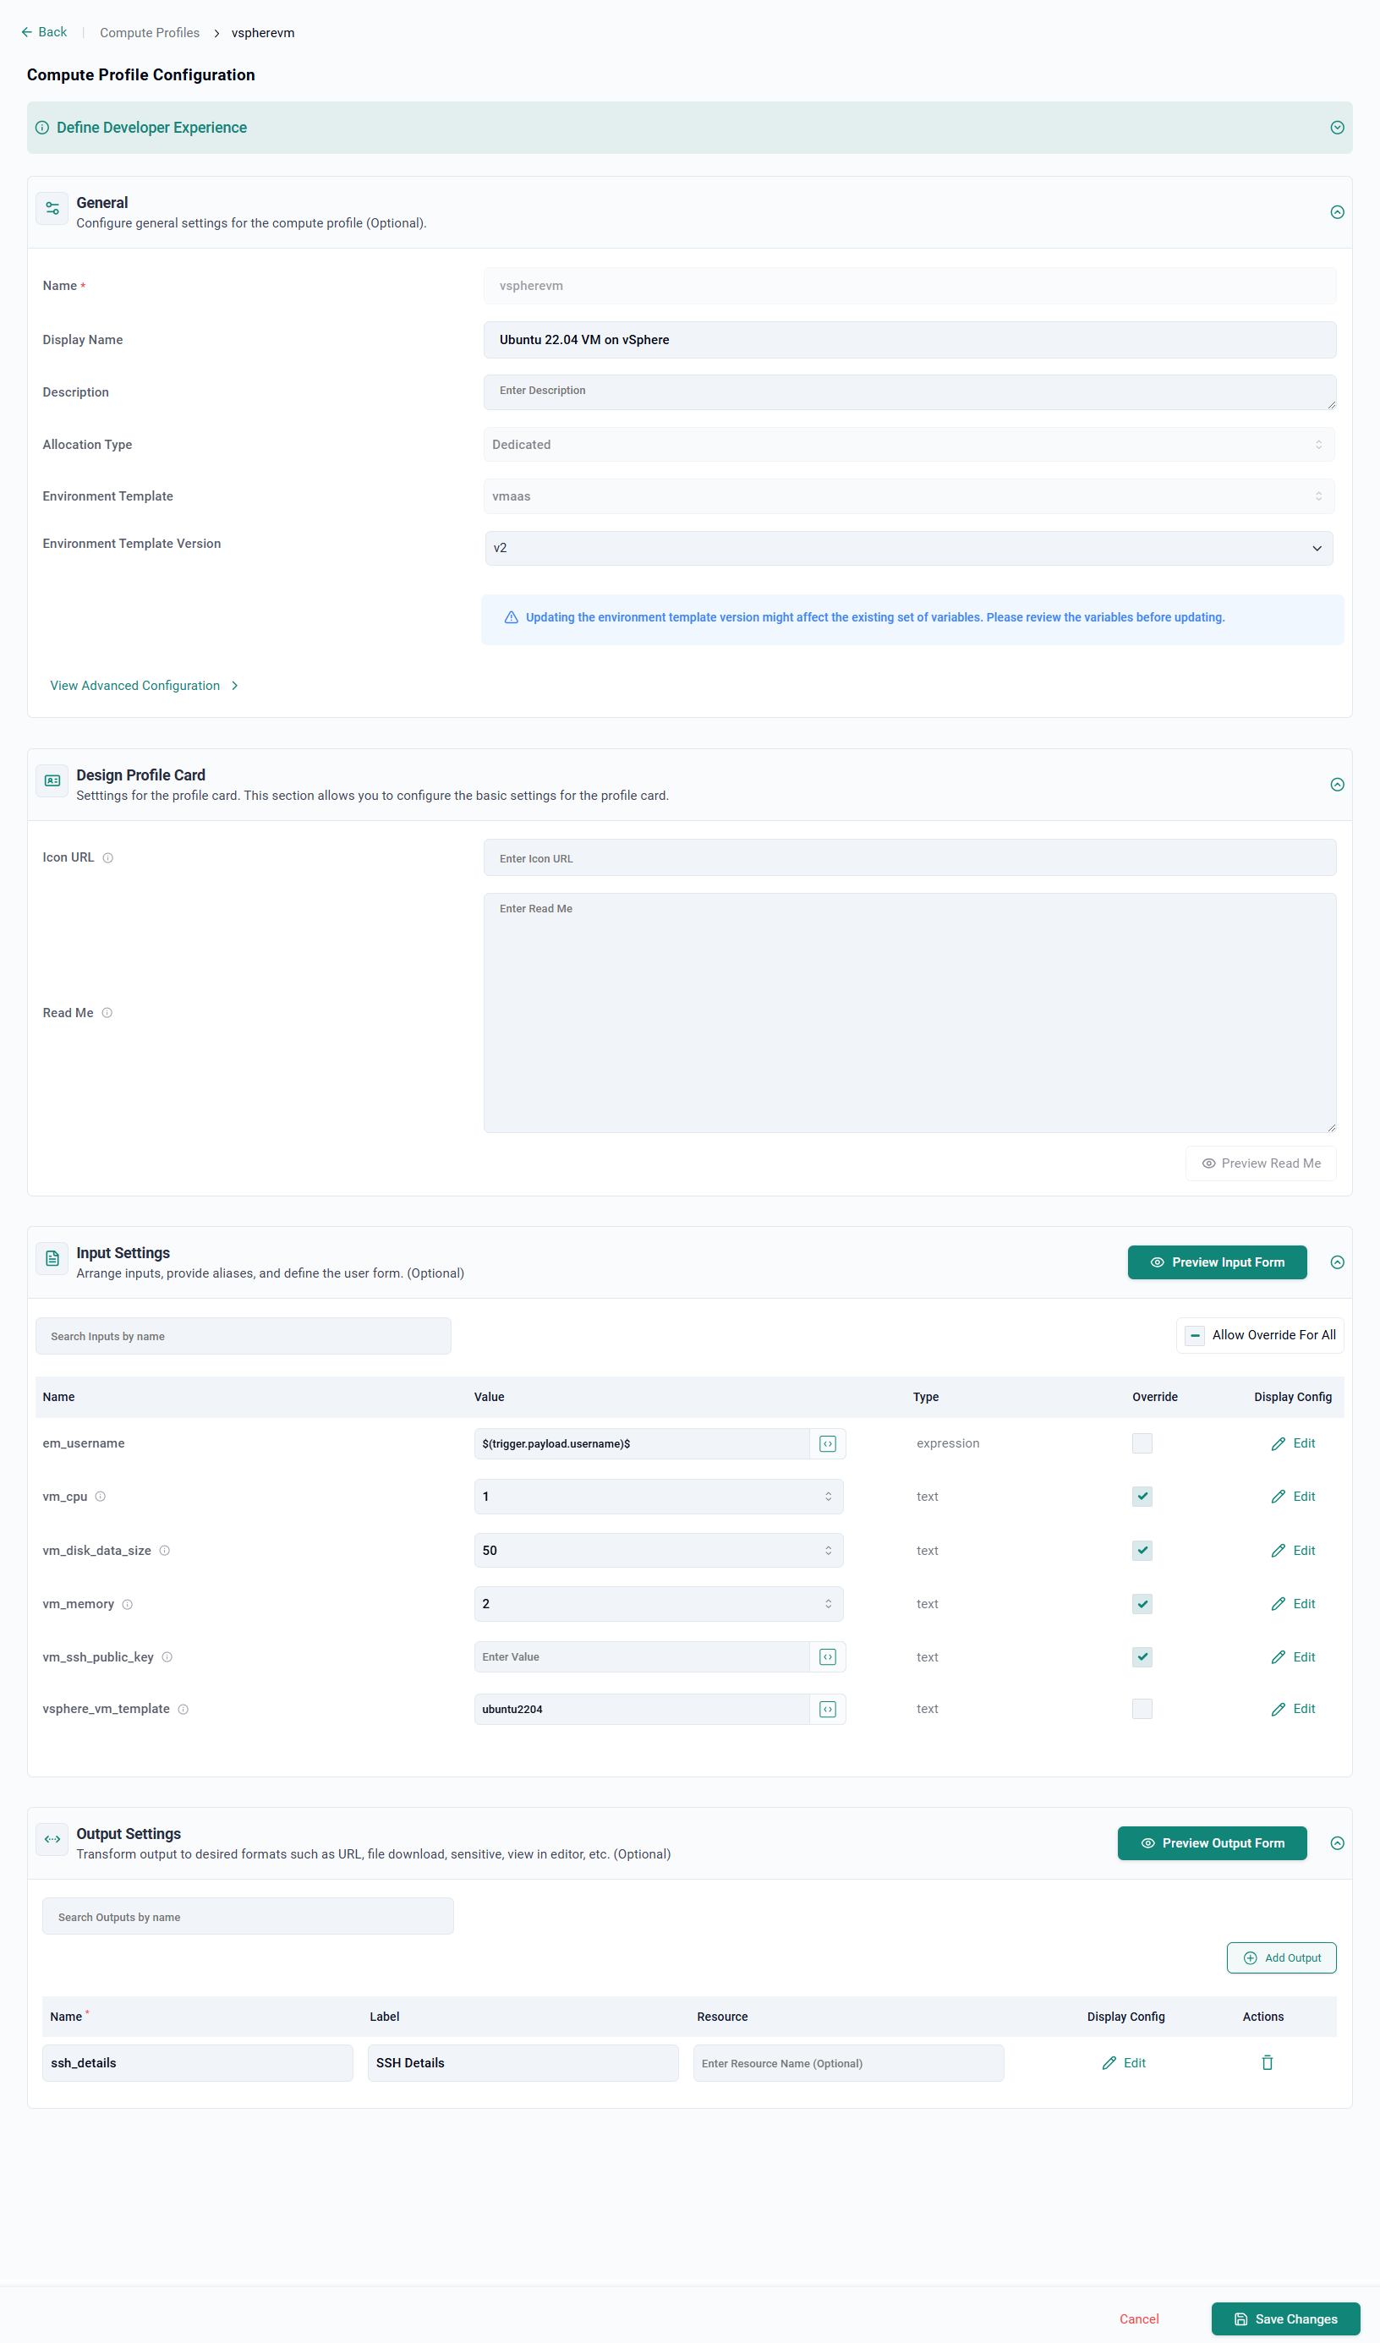Image resolution: width=1380 pixels, height=2343 pixels.
Task: Open expression editor for em_username value
Action: coord(828,1444)
